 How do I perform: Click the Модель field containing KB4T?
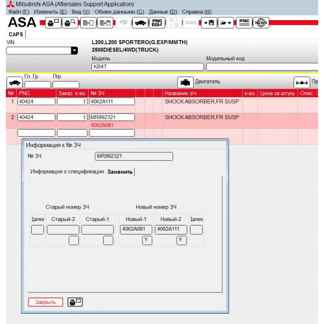point(148,67)
